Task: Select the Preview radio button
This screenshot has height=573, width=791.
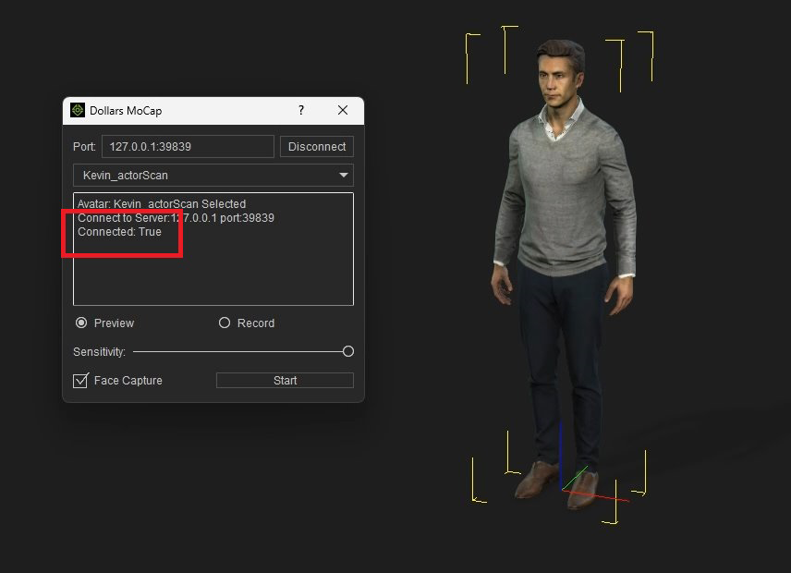Action: click(x=81, y=323)
